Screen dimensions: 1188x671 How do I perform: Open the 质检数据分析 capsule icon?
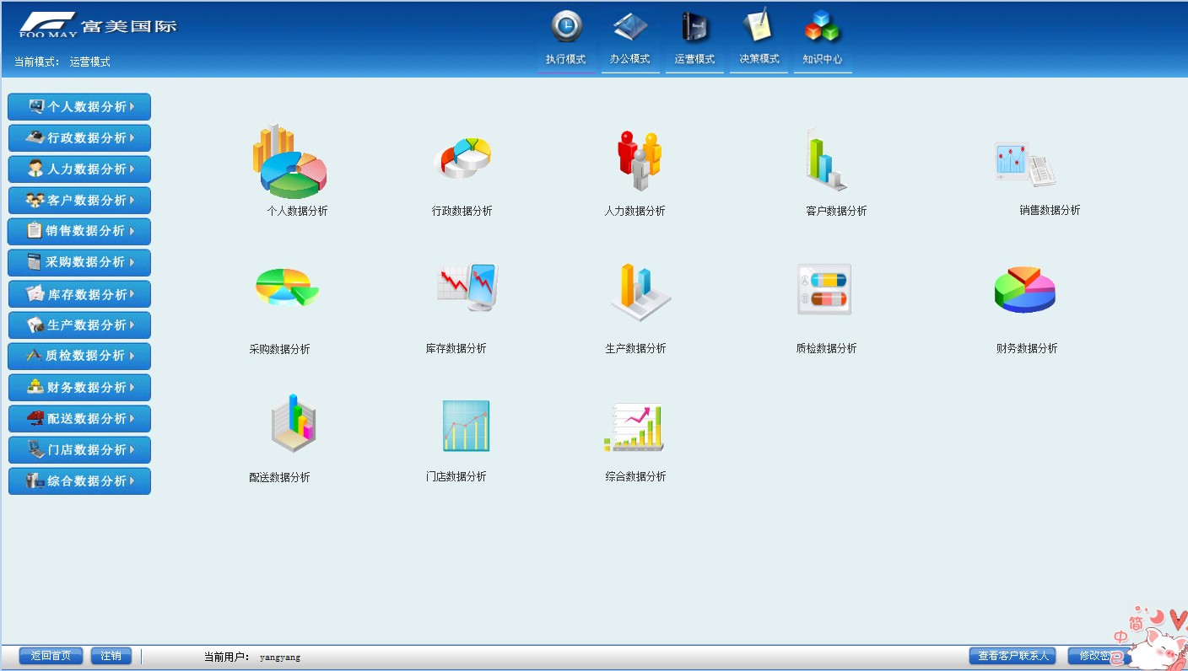pyautogui.click(x=824, y=289)
